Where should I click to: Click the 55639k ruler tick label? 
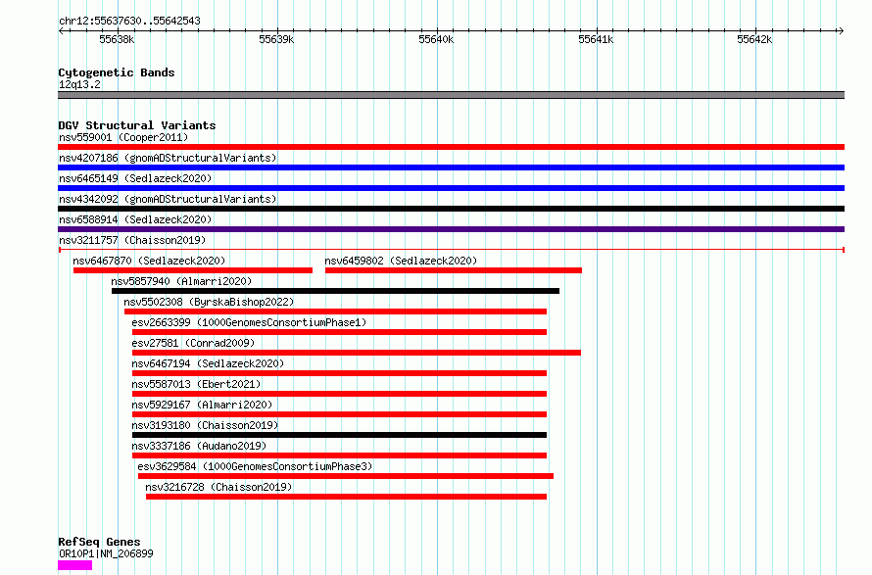tap(276, 39)
